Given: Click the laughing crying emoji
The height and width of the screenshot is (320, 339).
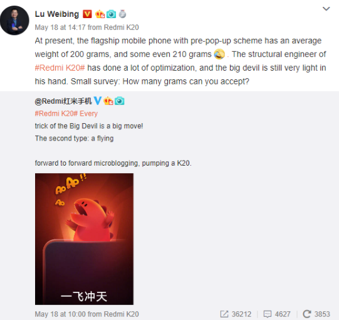Looking at the screenshot, I should tap(219, 54).
